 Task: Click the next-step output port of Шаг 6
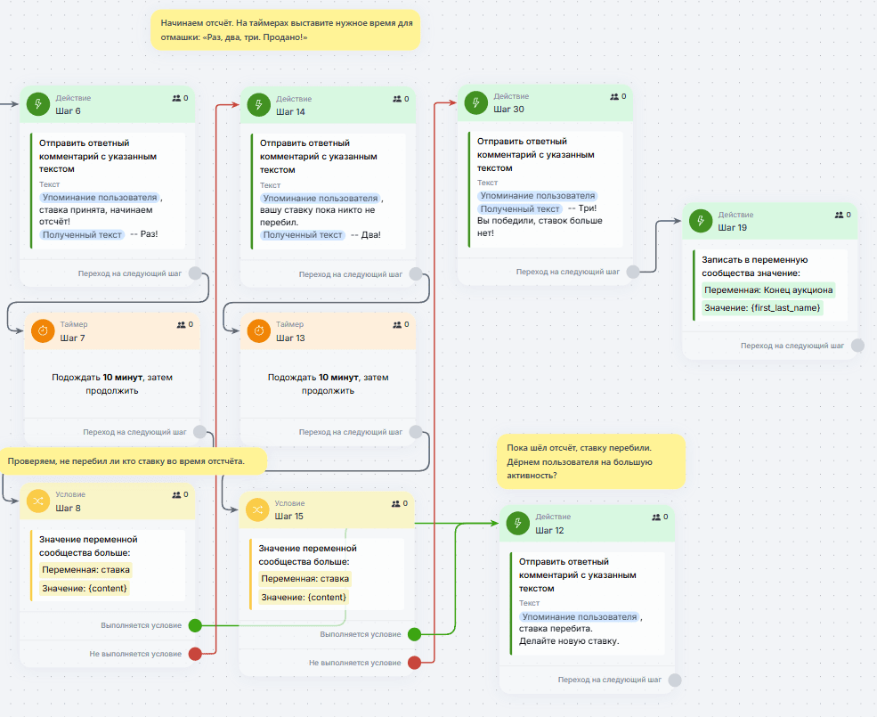click(x=195, y=273)
